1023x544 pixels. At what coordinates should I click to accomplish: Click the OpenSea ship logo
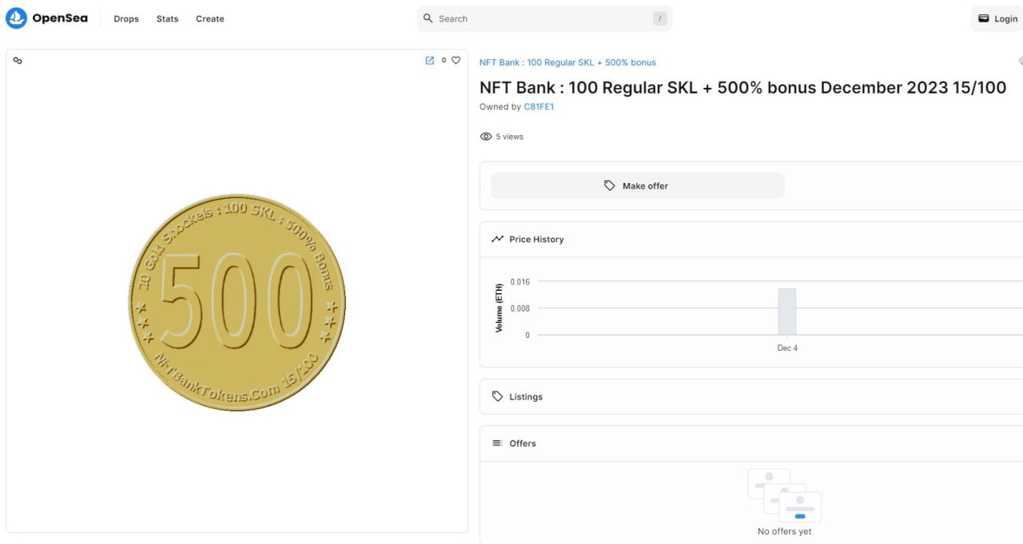[16, 18]
